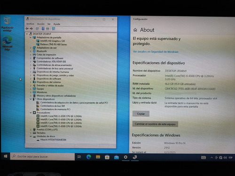The height and width of the screenshot is (176, 235).
Task: Open the Windows Start menu
Action: 6,156
